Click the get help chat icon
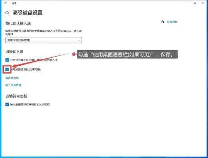This screenshot has height=158, width=208. (163, 22)
